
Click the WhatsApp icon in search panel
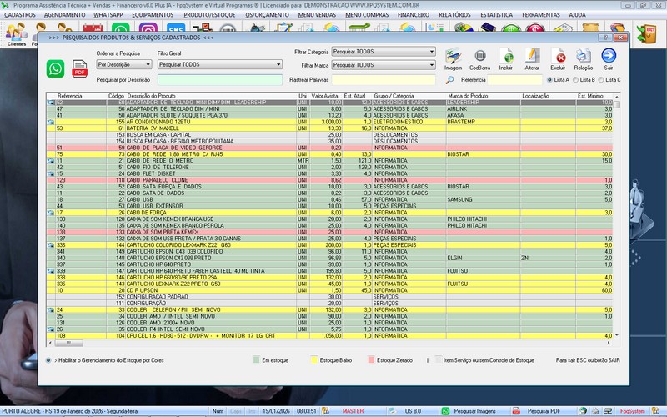click(x=56, y=68)
